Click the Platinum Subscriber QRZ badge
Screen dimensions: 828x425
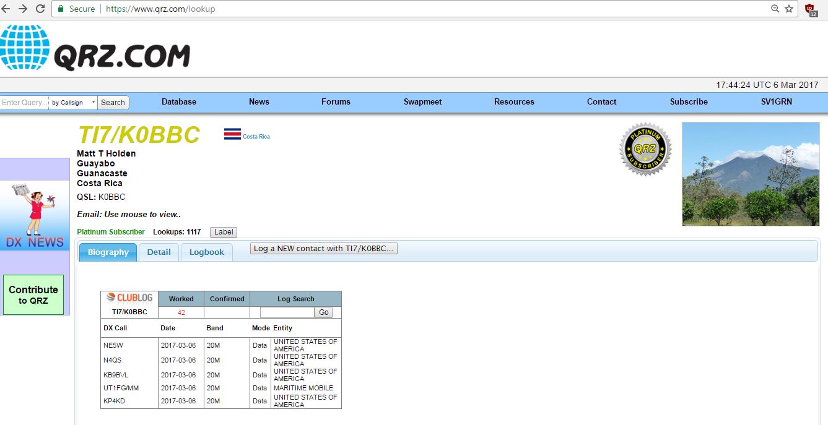(645, 148)
